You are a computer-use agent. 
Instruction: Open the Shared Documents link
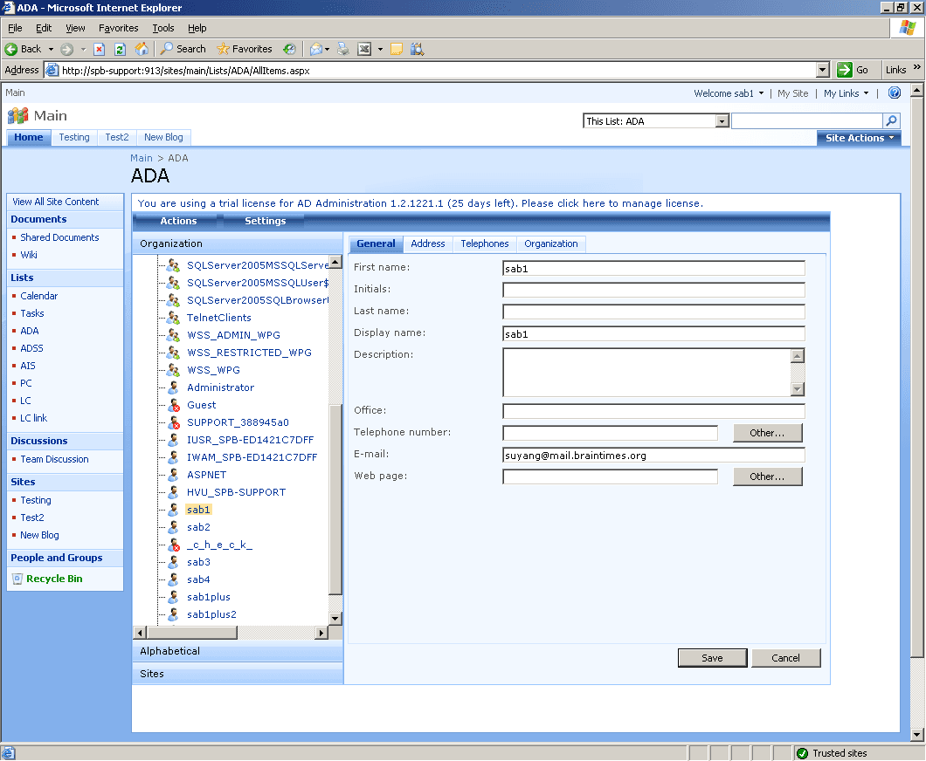[59, 237]
